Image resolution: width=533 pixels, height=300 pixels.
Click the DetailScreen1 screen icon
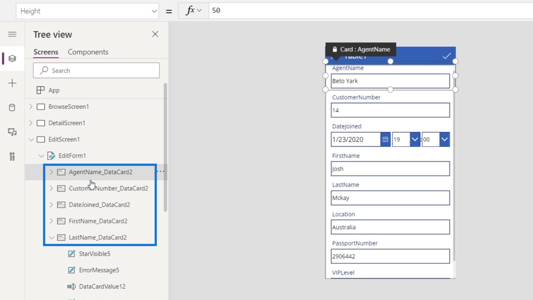tap(41, 123)
